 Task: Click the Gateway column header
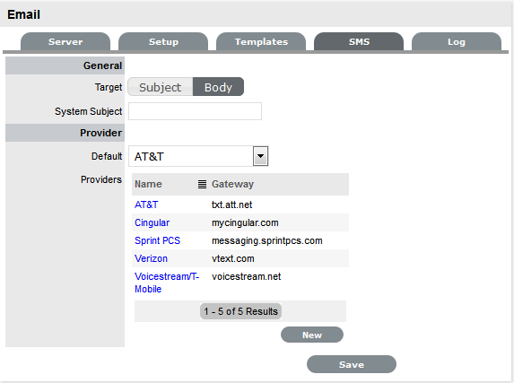[x=232, y=184]
